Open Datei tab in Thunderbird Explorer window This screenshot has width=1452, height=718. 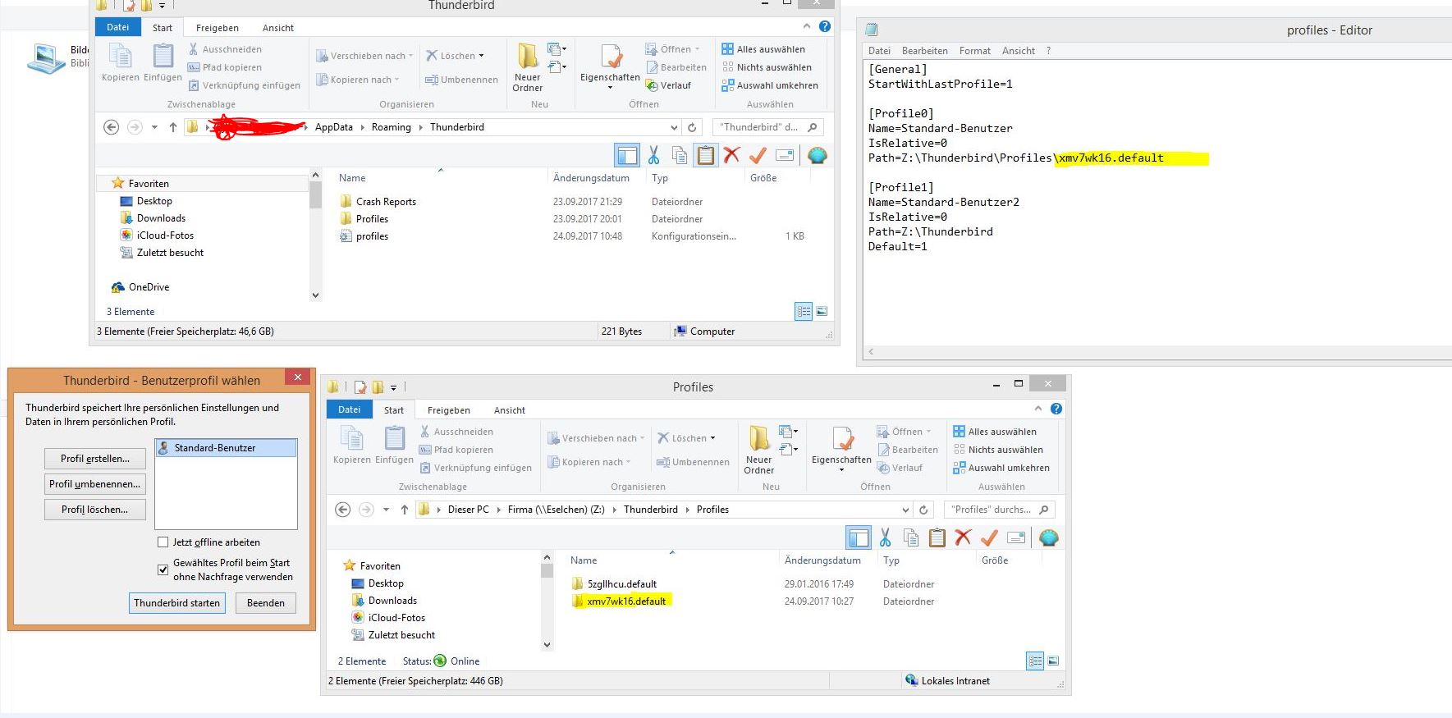click(118, 27)
